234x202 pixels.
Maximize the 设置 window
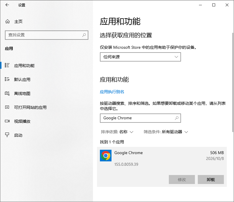pyautogui.click(x=214, y=5)
